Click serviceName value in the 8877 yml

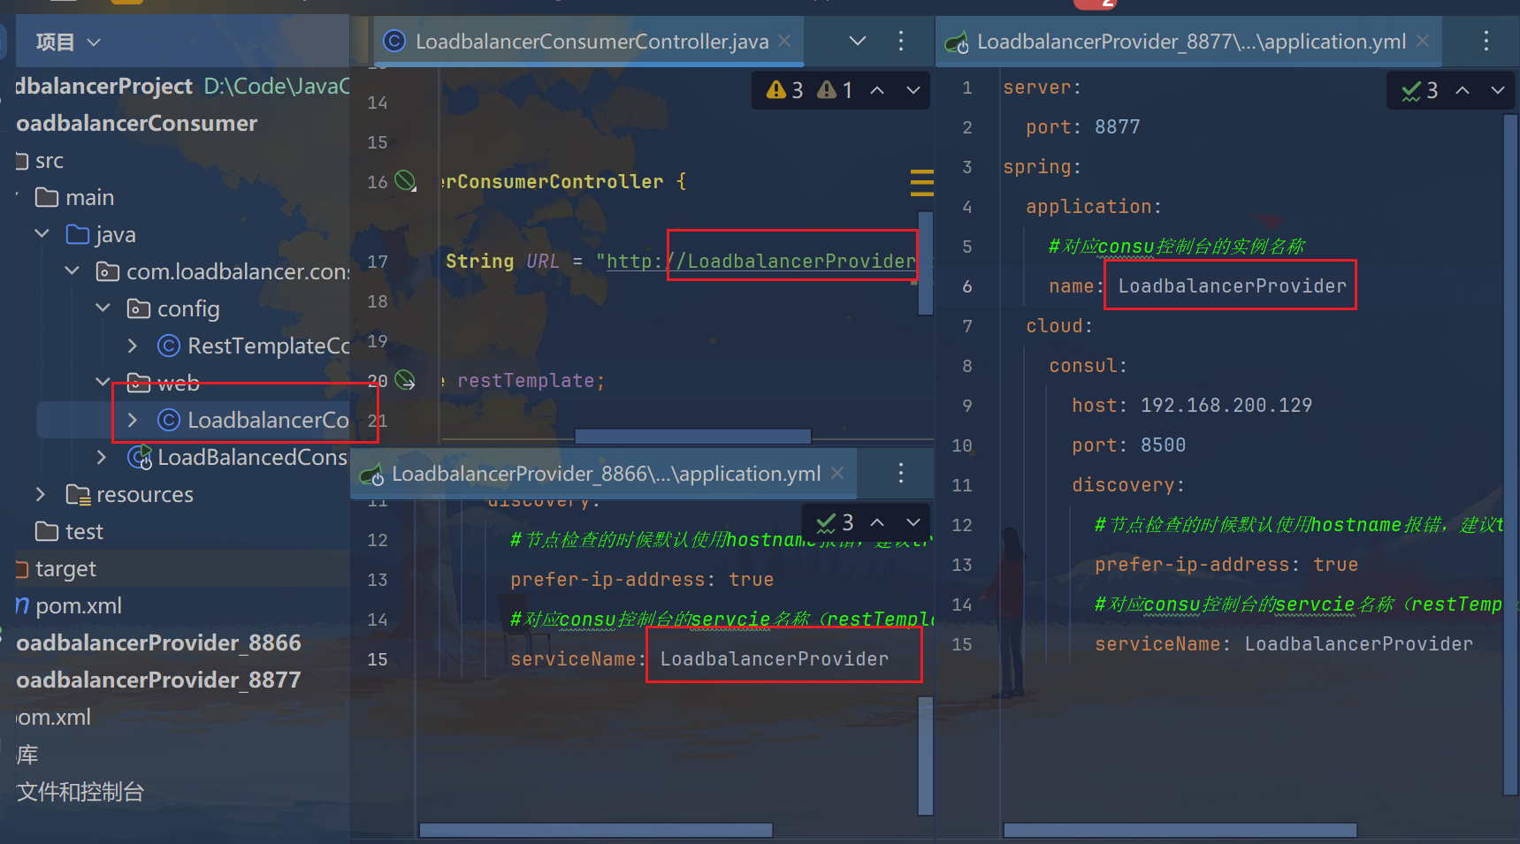tap(1358, 643)
